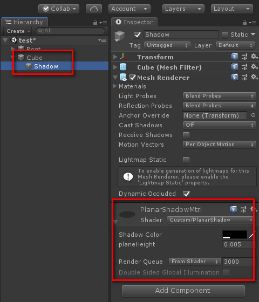The image size is (259, 302).
Task: Open the cloud services icon button
Action: [x=94, y=9]
